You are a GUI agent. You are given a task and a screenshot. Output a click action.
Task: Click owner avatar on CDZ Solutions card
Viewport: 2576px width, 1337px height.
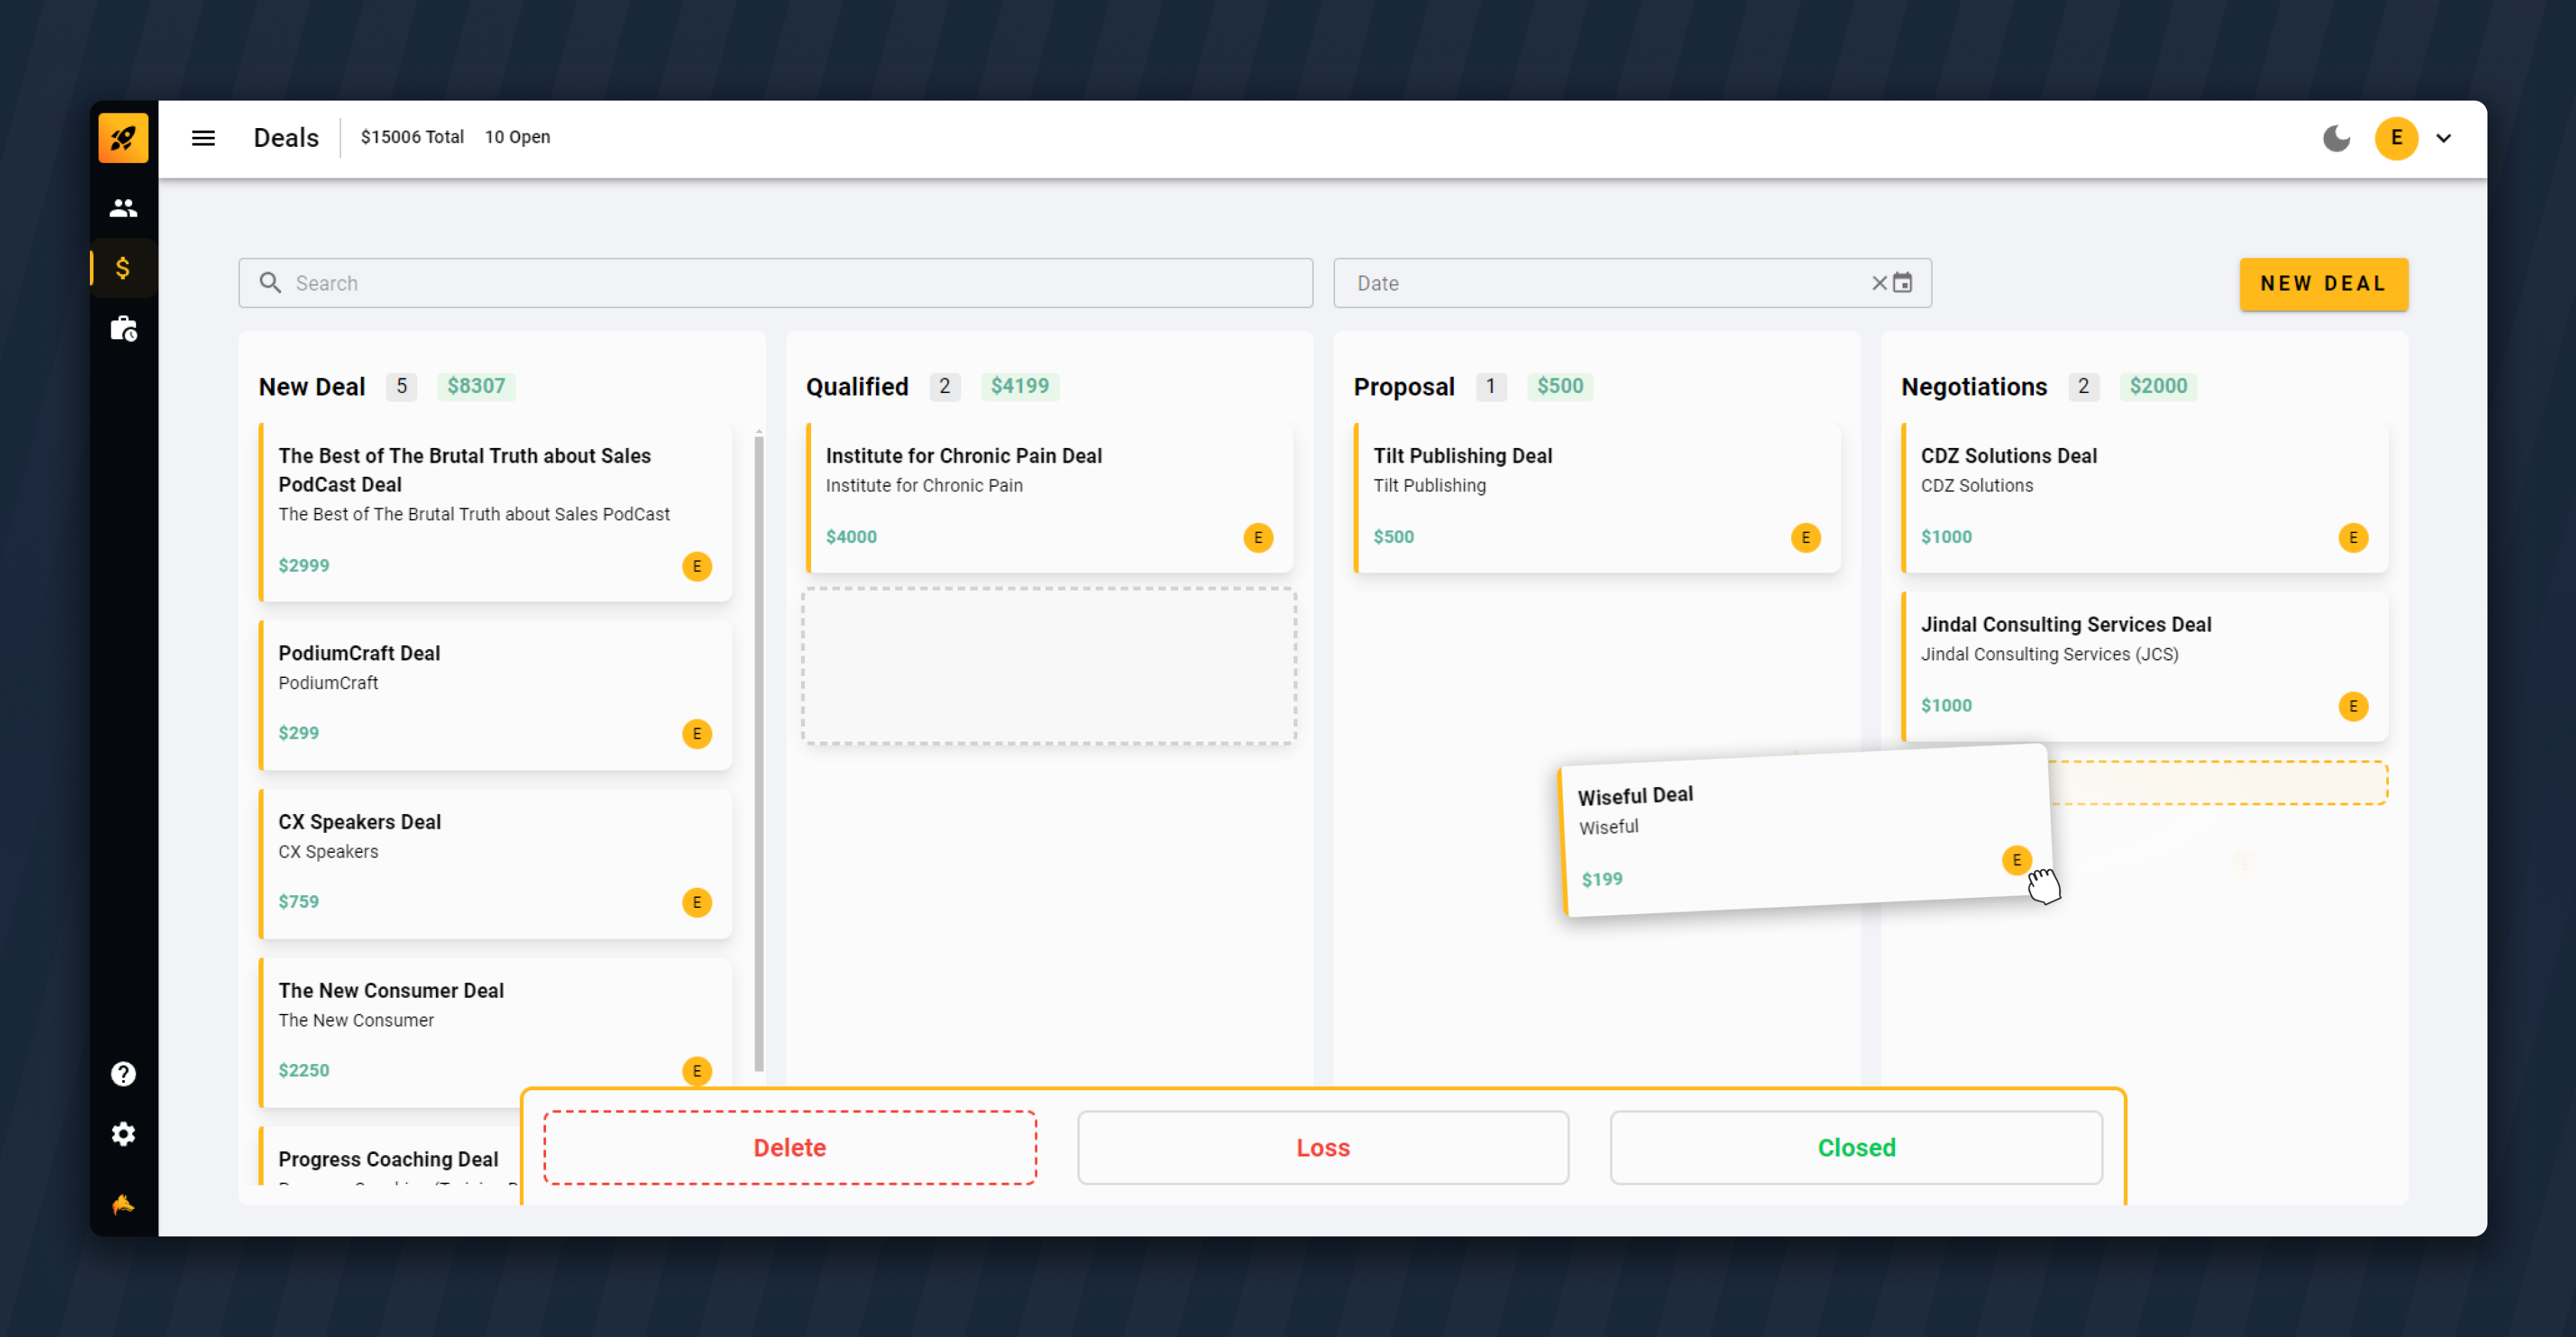(2353, 538)
